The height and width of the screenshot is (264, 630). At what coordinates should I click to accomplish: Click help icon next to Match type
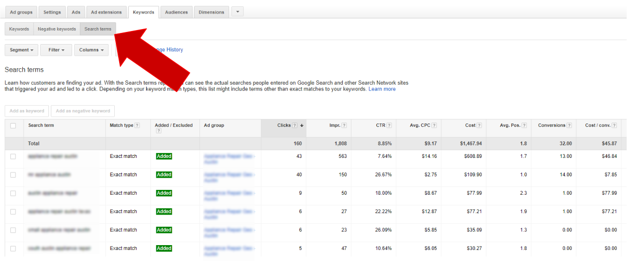(137, 125)
